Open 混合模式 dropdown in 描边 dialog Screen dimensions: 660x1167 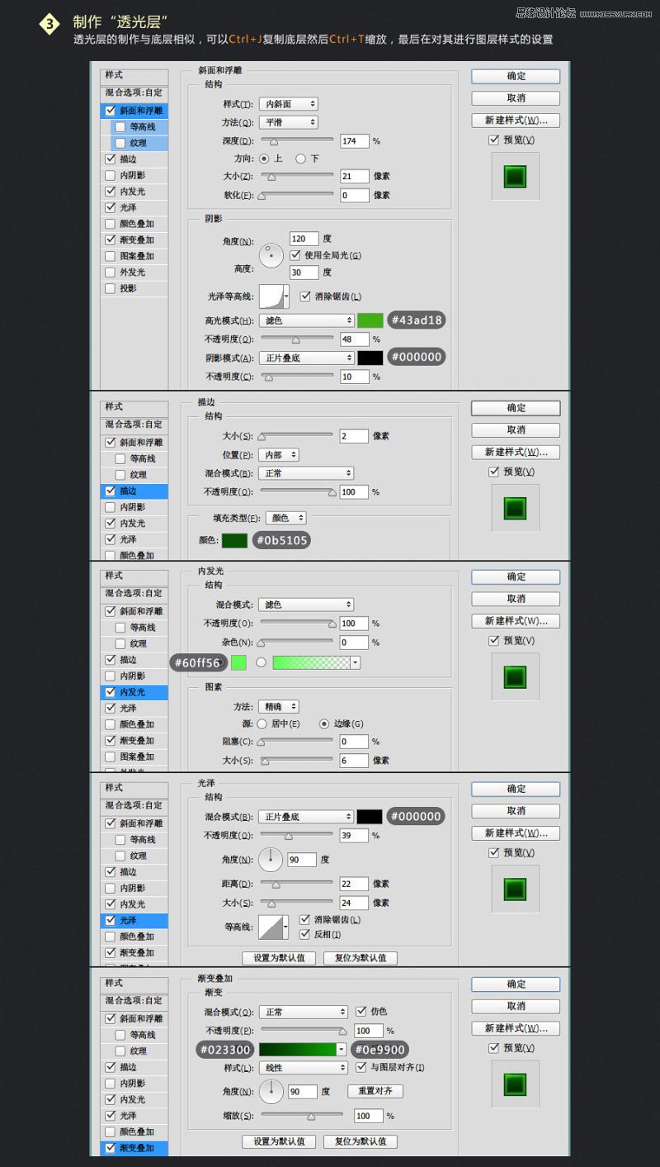306,473
